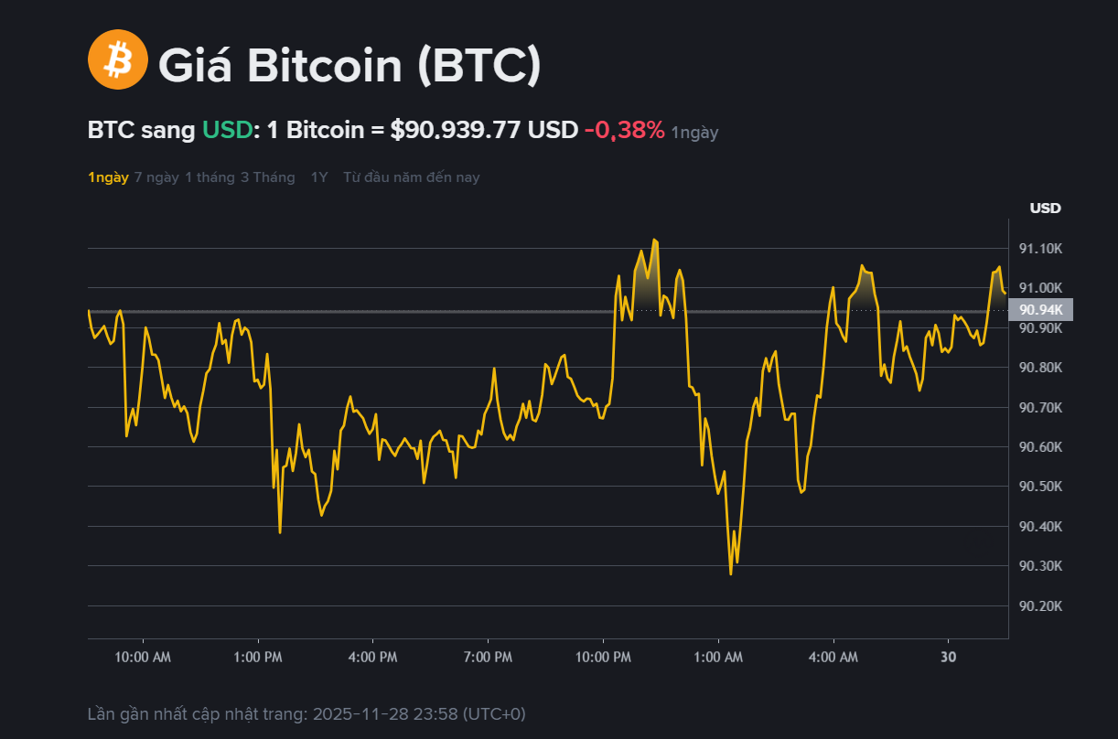Select the 1 tháng time range
This screenshot has width=1118, height=739.
click(210, 177)
